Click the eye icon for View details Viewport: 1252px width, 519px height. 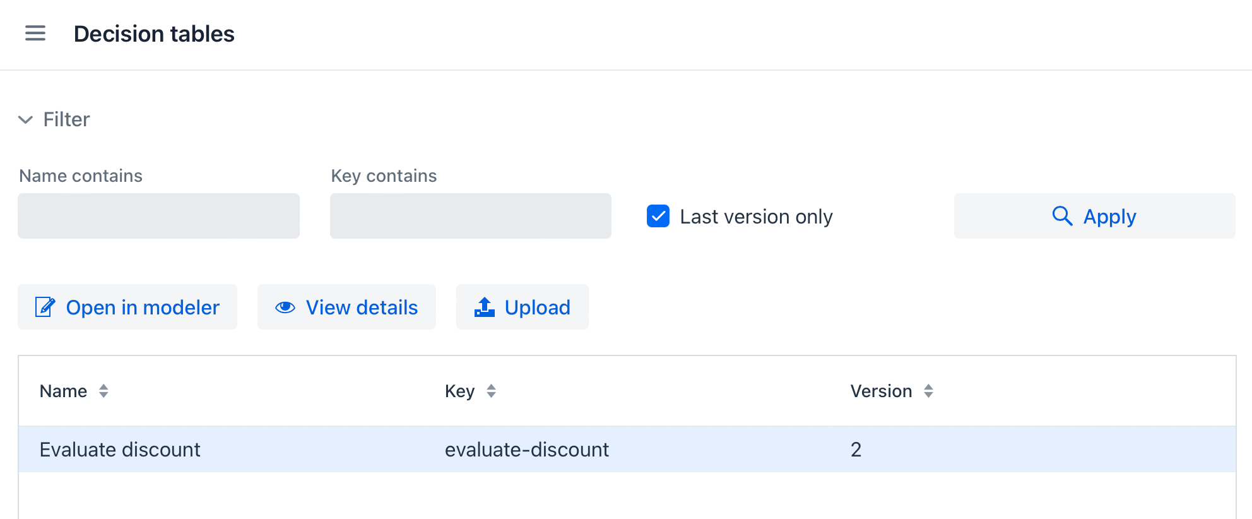[x=285, y=307]
